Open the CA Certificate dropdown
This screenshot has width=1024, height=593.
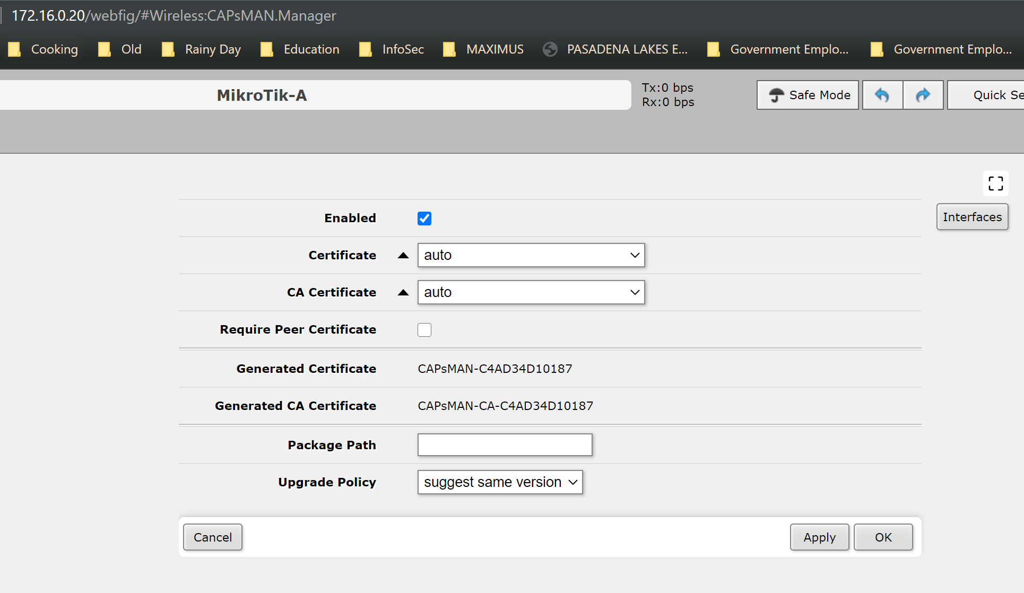531,292
